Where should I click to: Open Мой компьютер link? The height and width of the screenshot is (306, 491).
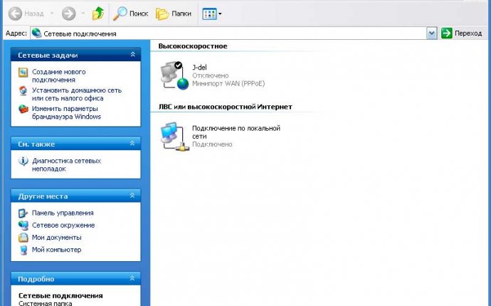[x=57, y=250]
